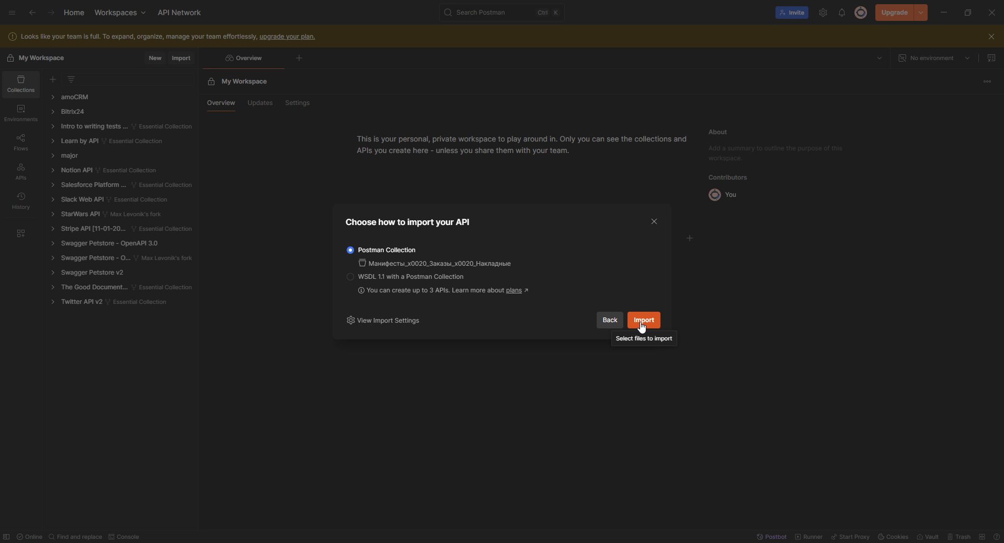
Task: Click the New button in sidebar header
Action: click(155, 58)
